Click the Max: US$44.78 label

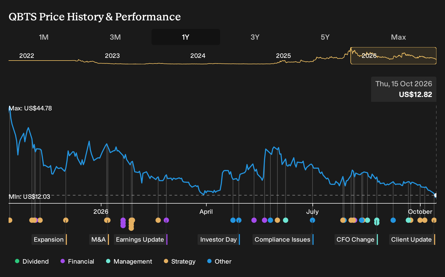coord(30,108)
